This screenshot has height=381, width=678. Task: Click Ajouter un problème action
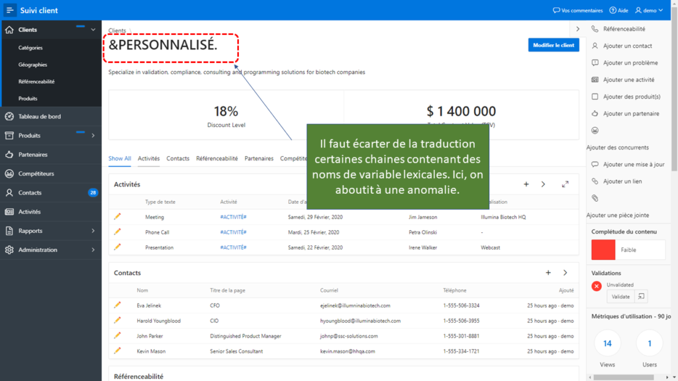point(630,63)
